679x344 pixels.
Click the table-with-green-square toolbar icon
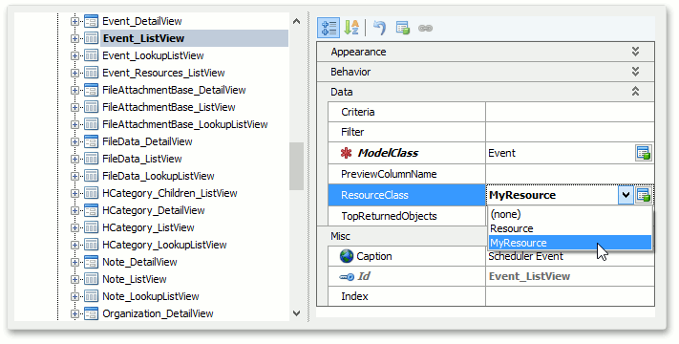(x=403, y=28)
